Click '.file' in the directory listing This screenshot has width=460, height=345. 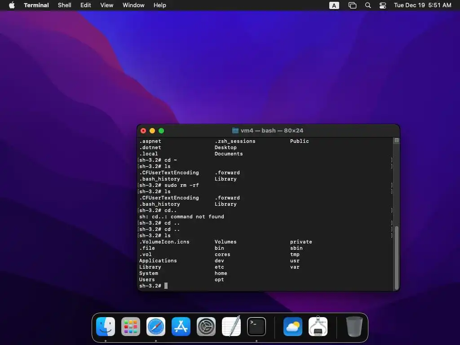(x=147, y=248)
